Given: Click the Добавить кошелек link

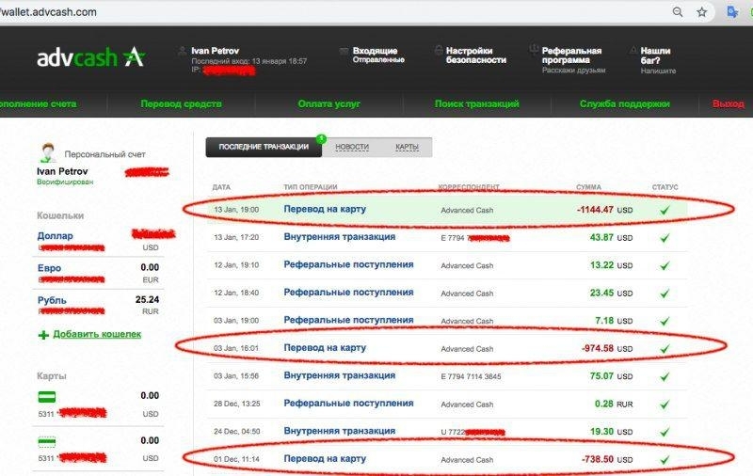Looking at the screenshot, I should [97, 334].
